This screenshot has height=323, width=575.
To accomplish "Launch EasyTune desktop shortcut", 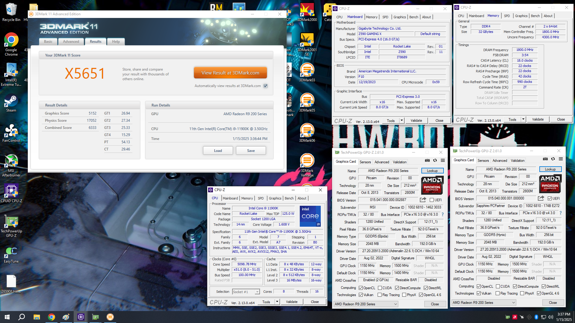I will coord(11,255).
